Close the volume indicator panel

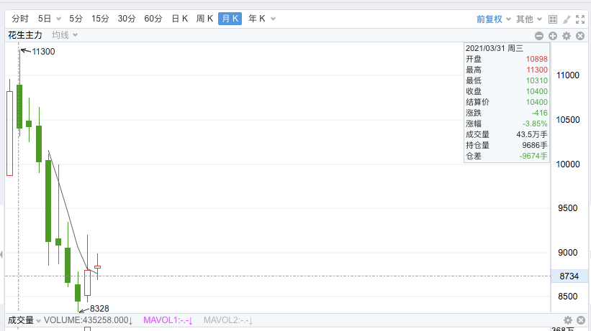tap(581, 320)
